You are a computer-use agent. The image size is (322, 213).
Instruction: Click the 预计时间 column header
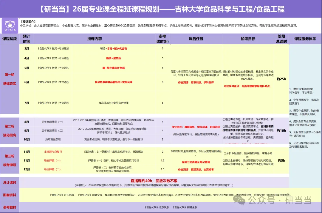(x=27, y=39)
